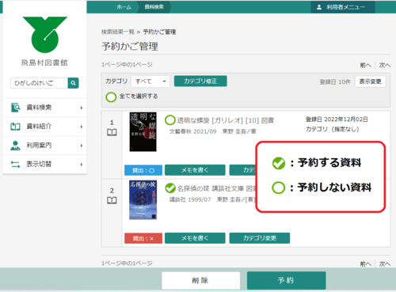Screen dimensions: 396x292
Task: Open the 利用者メニュー top menu
Action: (343, 7)
